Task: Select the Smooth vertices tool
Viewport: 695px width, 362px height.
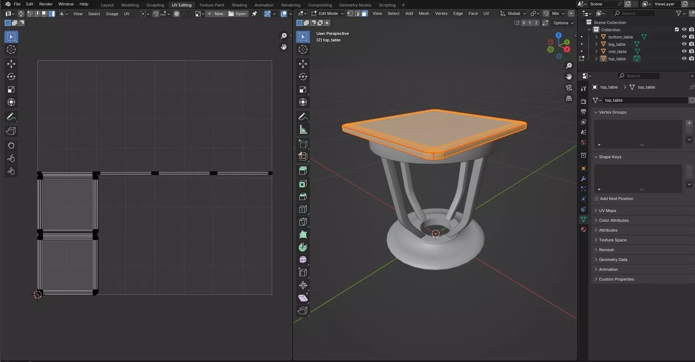Action: [303, 260]
